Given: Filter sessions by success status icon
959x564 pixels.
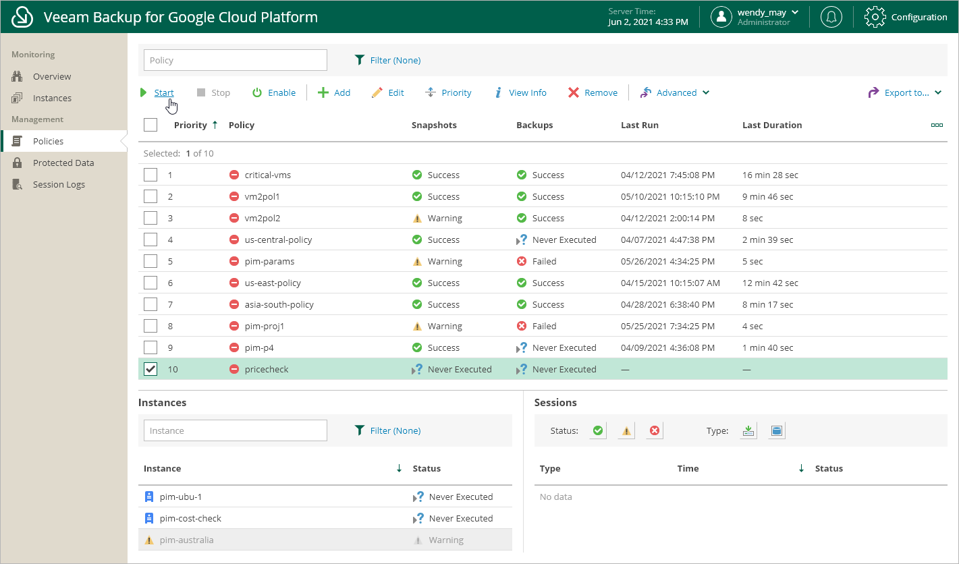Looking at the screenshot, I should click(597, 430).
